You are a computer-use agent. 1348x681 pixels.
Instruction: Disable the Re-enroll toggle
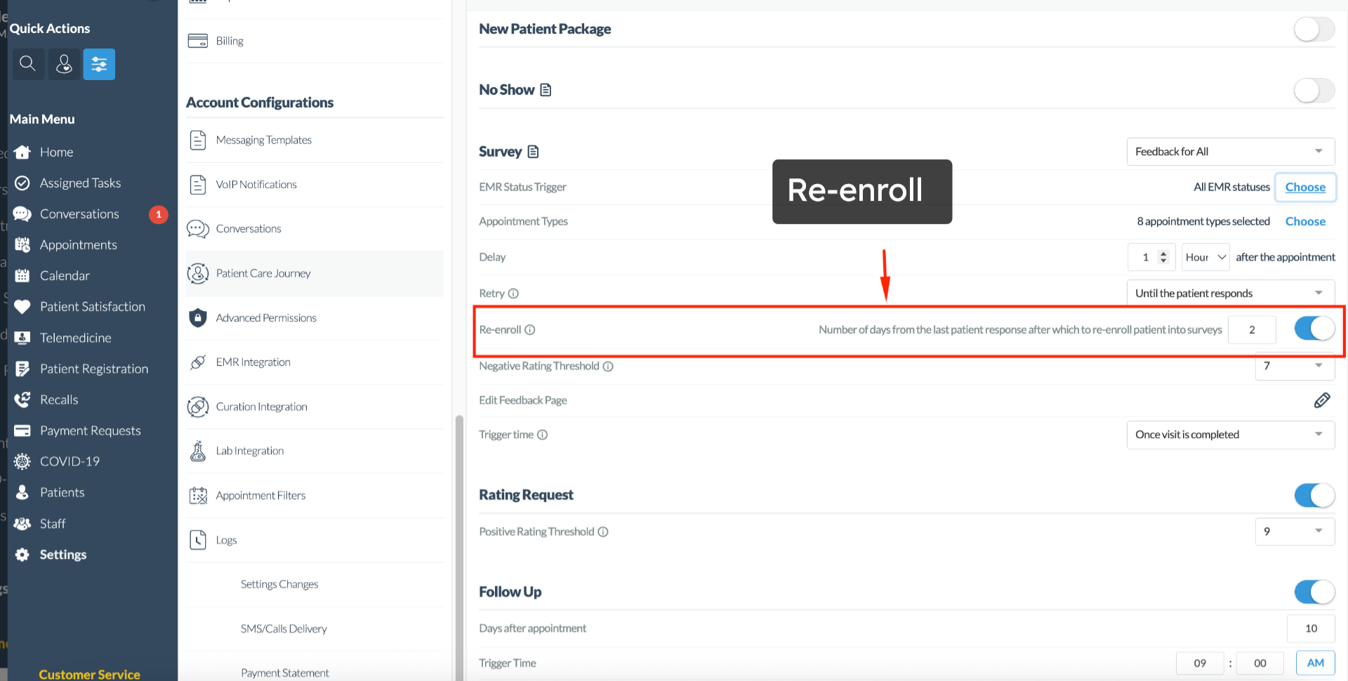click(x=1314, y=329)
